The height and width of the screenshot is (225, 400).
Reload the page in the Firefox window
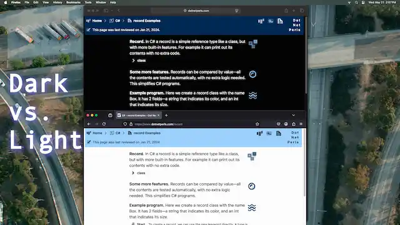(x=104, y=124)
